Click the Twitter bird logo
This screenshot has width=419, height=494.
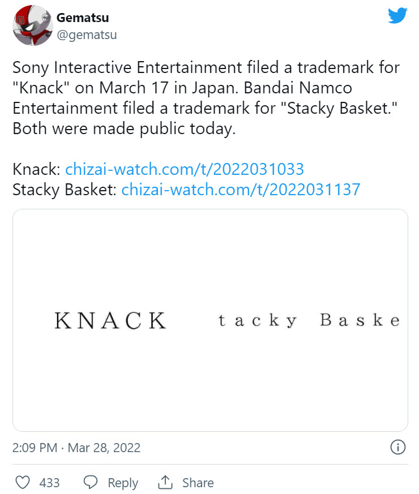tap(397, 16)
